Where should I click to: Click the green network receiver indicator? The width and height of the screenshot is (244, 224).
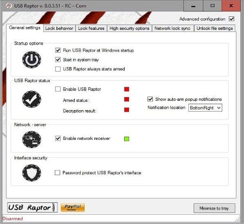click(127, 139)
